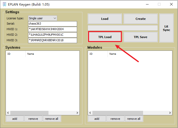Click add button under Modules

point(97,119)
